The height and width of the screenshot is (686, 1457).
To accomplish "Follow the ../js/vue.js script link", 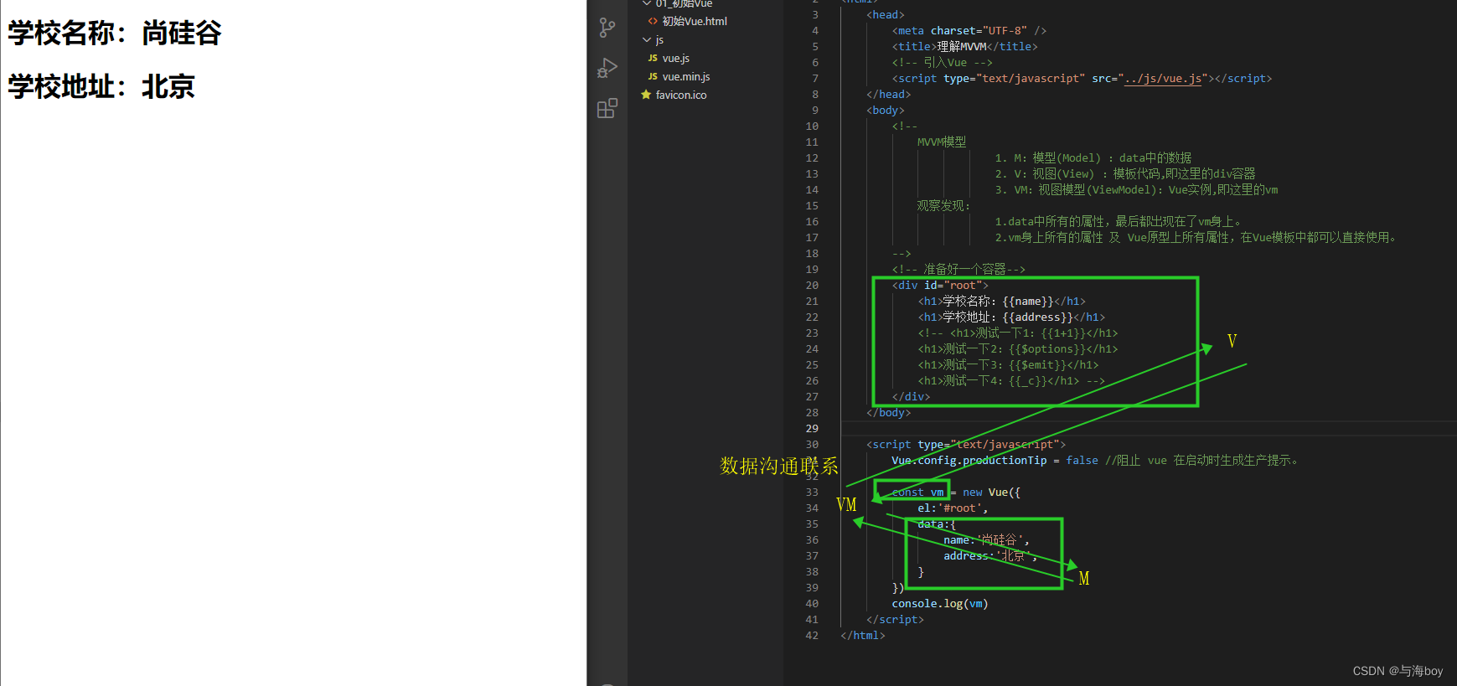I will click(1163, 78).
